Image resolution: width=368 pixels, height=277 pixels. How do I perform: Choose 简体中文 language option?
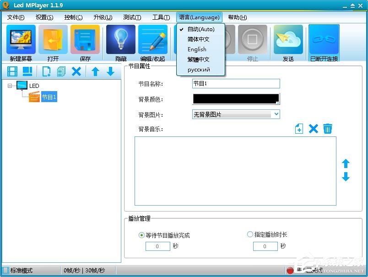tap(200, 39)
